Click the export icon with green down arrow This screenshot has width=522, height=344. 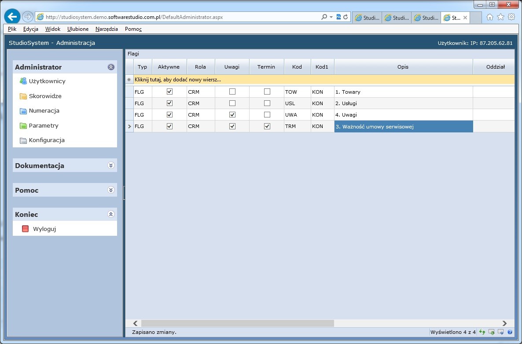(x=491, y=332)
